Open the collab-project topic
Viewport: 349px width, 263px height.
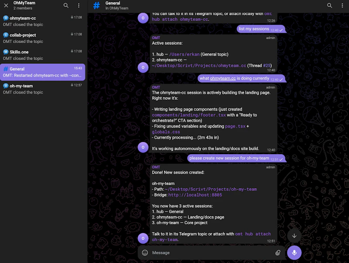[42, 38]
